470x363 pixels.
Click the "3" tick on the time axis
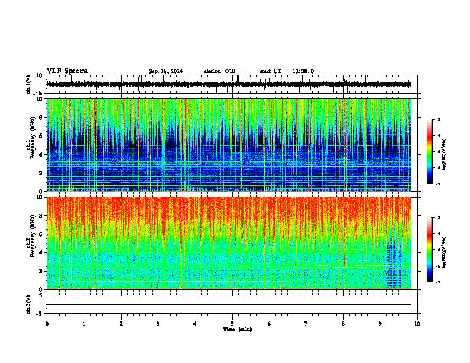[158, 324]
